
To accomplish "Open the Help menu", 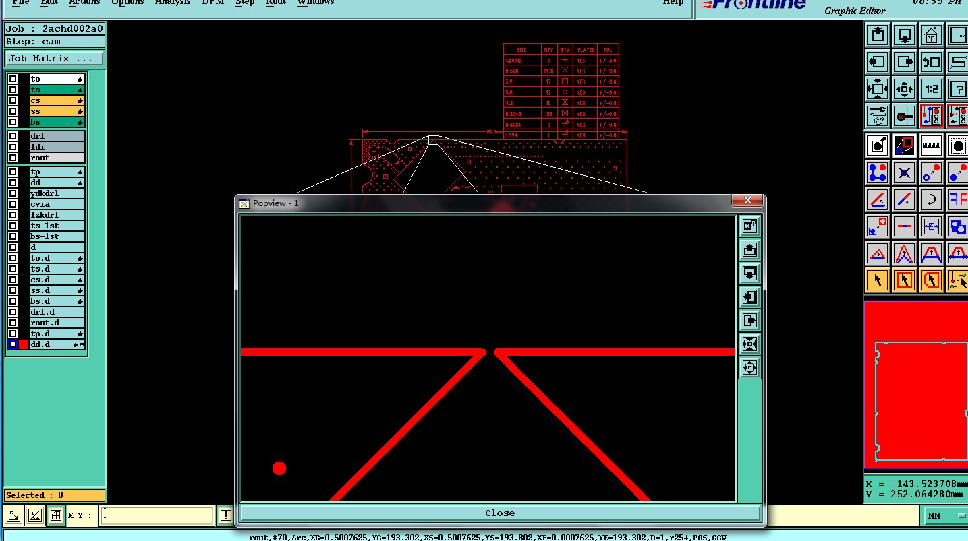I will point(673,3).
